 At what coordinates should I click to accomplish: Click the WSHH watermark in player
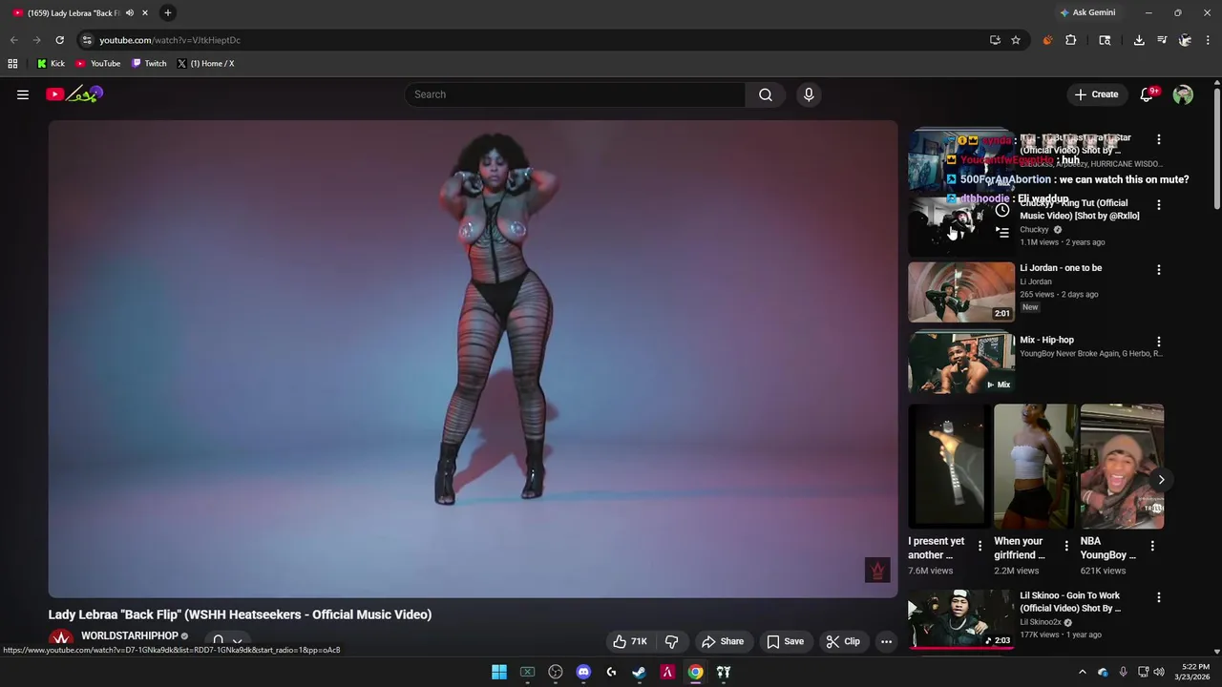pos(877,571)
